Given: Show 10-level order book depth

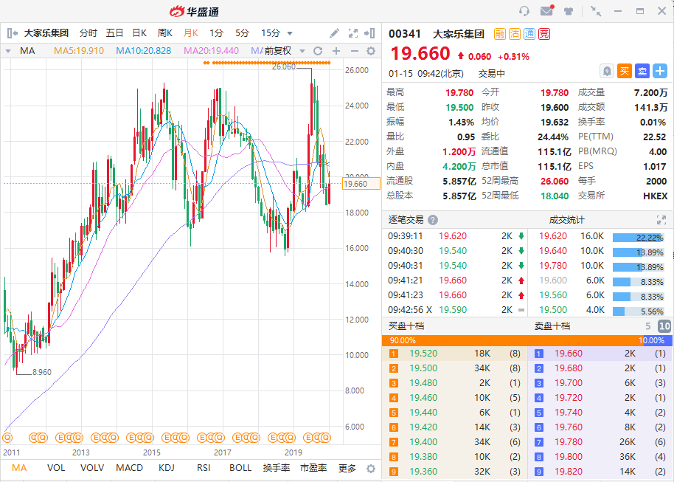Looking at the screenshot, I should click(664, 326).
